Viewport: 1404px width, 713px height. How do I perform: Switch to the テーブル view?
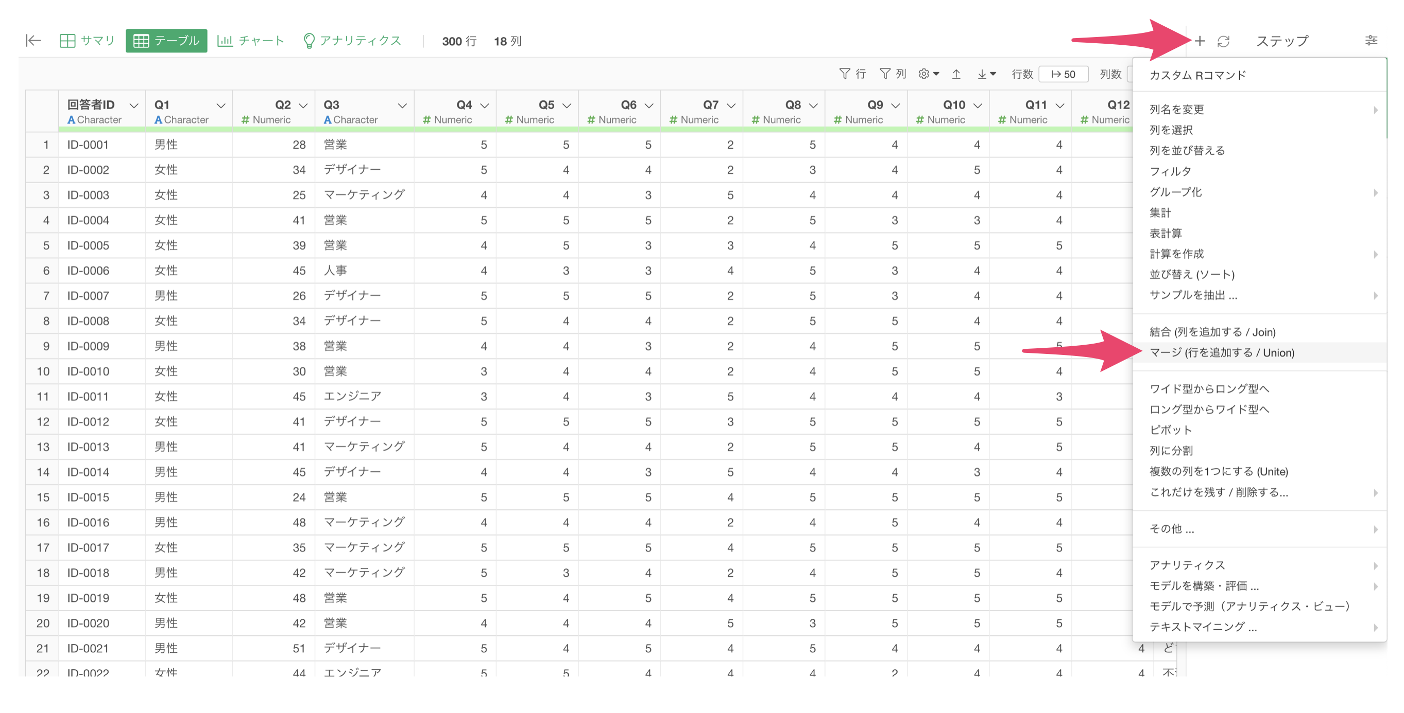166,41
